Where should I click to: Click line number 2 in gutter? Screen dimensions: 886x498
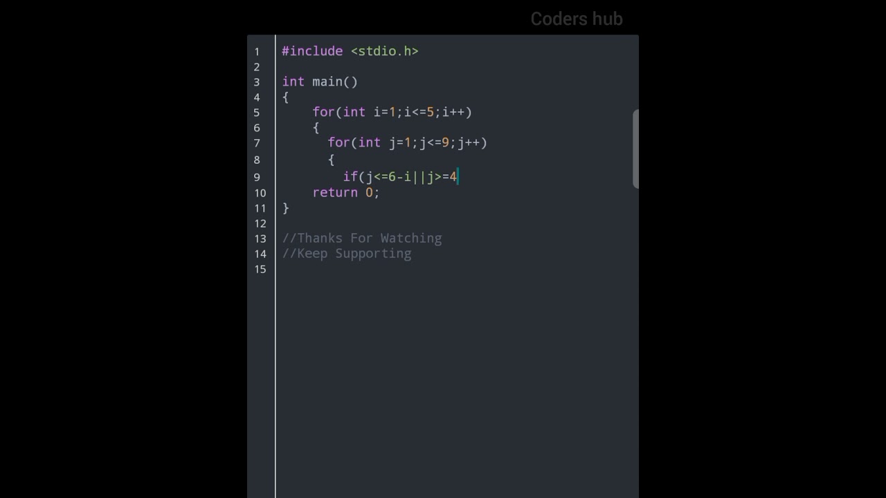tap(257, 67)
